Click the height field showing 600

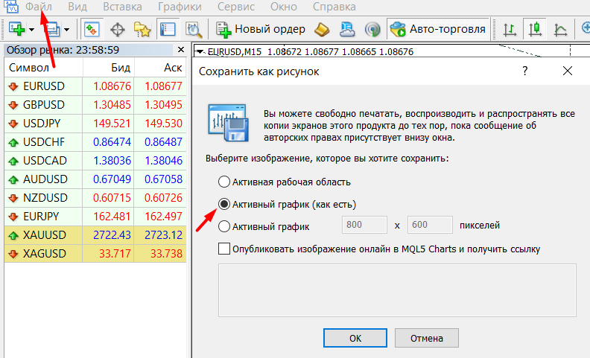(x=430, y=225)
